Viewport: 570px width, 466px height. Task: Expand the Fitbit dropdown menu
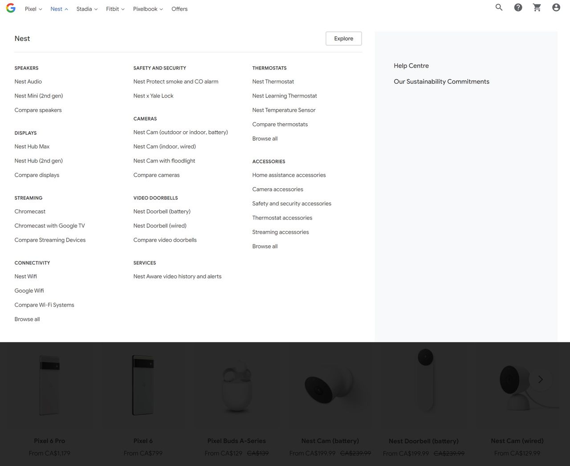(x=115, y=9)
